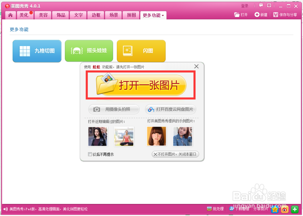Click the 打开 folder button in toolbar
The width and height of the screenshot is (303, 216).
(x=241, y=15)
